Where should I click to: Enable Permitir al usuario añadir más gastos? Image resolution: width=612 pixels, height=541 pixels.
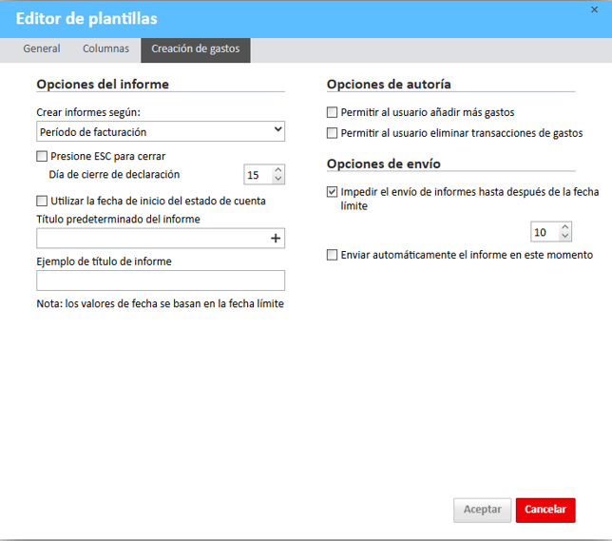(332, 112)
